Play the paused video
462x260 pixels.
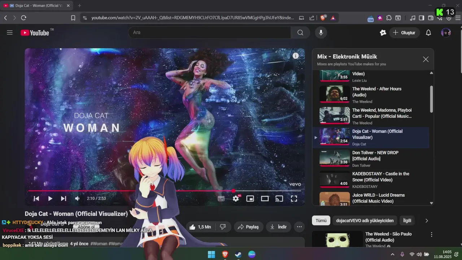pyautogui.click(x=50, y=198)
